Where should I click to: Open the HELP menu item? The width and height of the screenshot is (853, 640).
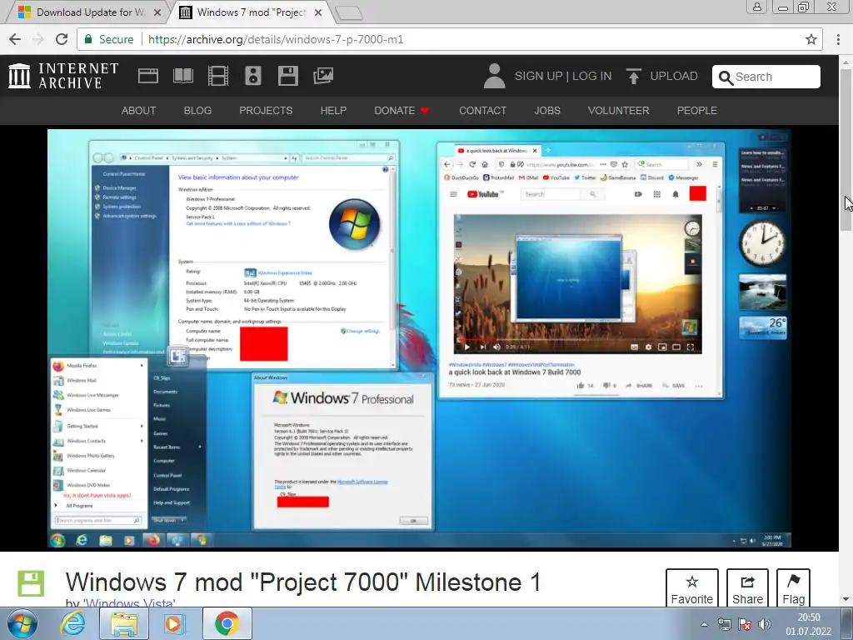(333, 111)
